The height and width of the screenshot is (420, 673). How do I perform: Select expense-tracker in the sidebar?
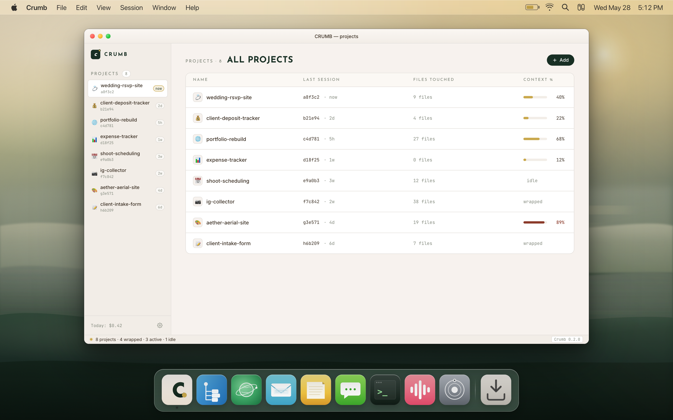[128, 139]
